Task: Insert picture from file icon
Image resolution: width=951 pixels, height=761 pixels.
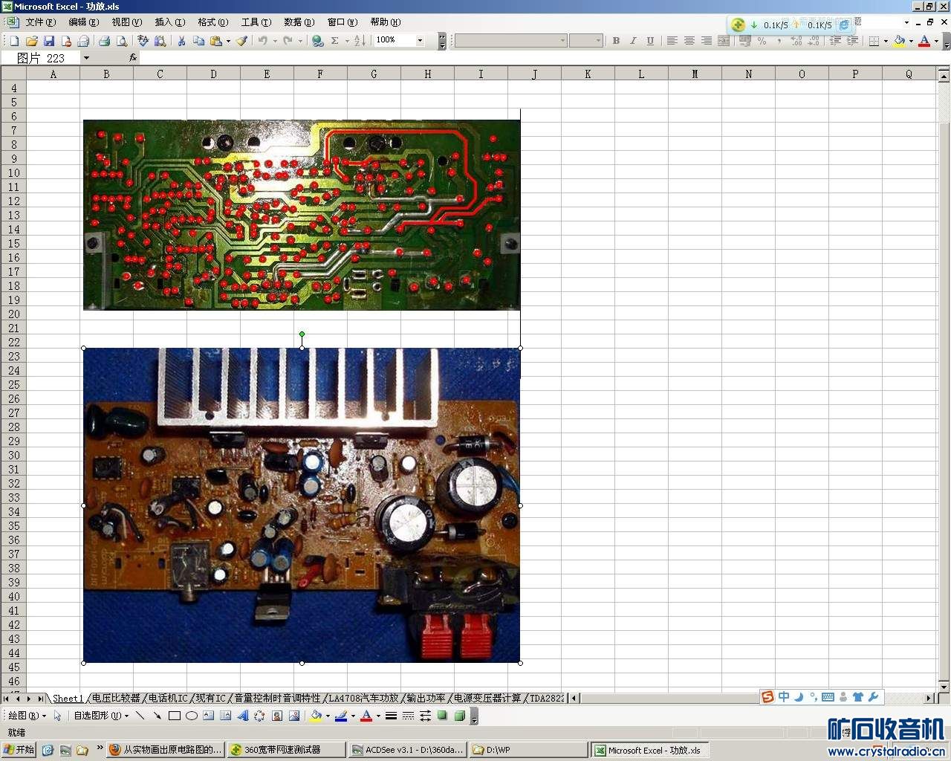Action: tap(294, 716)
